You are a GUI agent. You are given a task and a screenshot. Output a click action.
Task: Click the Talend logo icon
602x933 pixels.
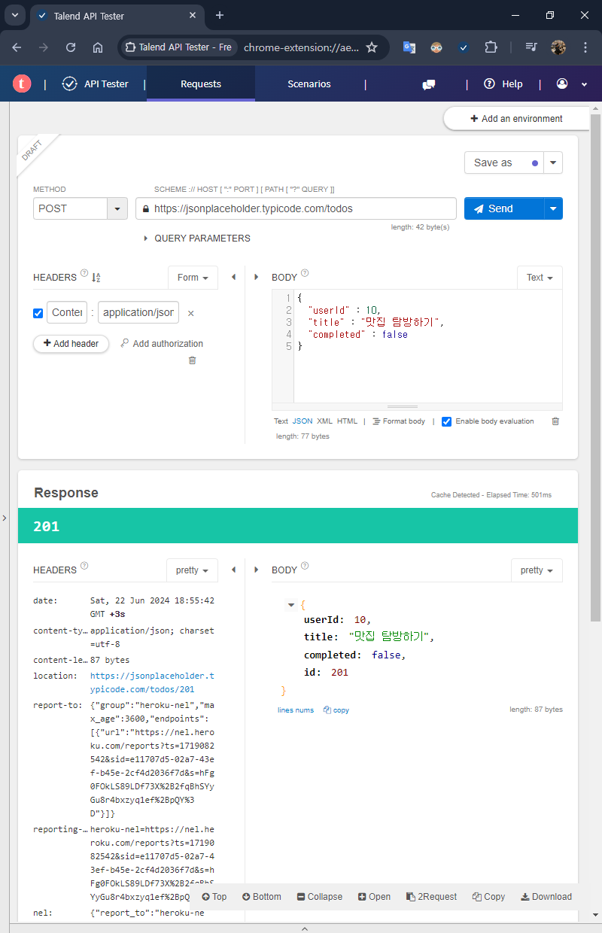tap(22, 84)
